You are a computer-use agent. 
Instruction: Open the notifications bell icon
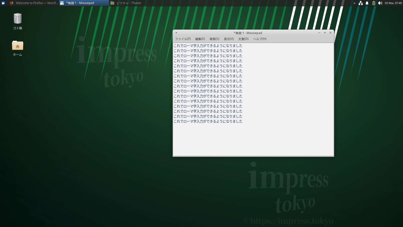367,3
